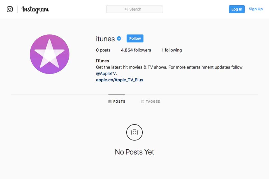This screenshot has height=179, width=269.
Task: Switch to the POSTS tab
Action: 117,102
